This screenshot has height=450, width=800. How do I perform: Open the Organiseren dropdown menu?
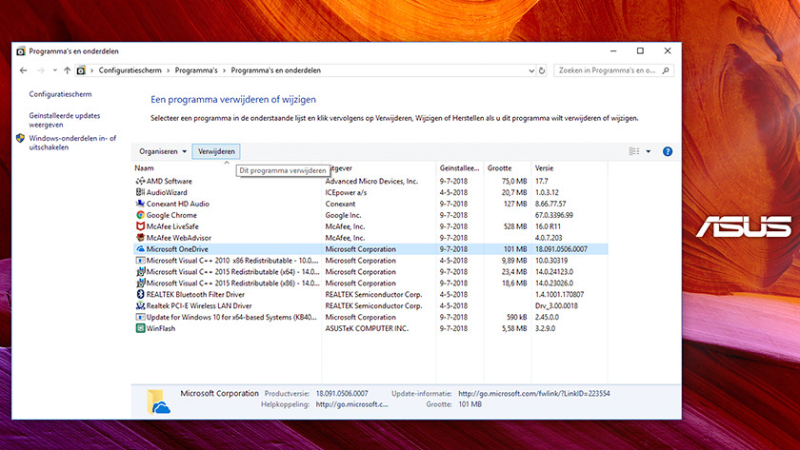click(163, 151)
